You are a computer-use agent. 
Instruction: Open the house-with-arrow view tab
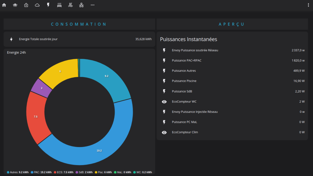tap(26, 5)
